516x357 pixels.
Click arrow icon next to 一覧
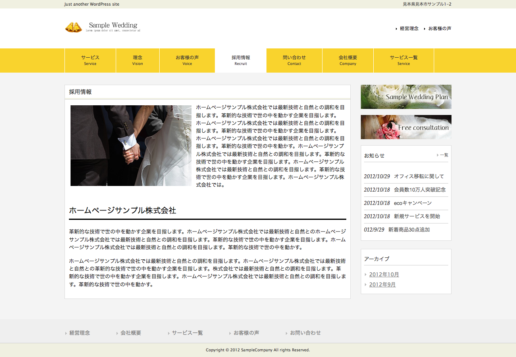(x=438, y=155)
